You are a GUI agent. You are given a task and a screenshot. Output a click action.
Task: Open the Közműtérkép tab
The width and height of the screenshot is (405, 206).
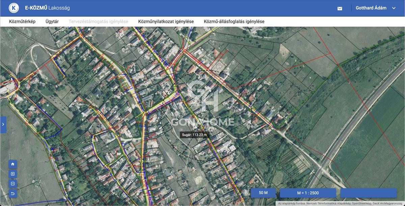22,22
